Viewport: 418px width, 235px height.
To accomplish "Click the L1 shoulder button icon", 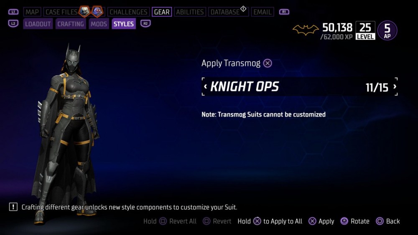I will click(x=13, y=12).
